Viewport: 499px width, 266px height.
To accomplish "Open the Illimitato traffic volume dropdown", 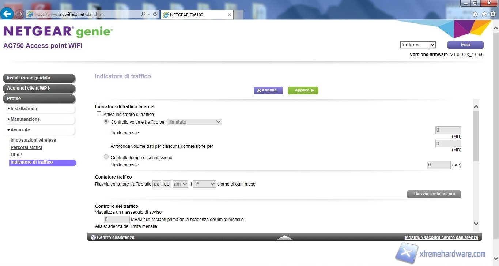I will [194, 122].
